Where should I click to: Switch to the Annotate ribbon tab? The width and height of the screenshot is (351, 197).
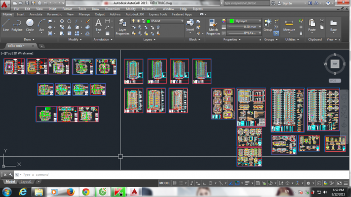click(x=36, y=14)
